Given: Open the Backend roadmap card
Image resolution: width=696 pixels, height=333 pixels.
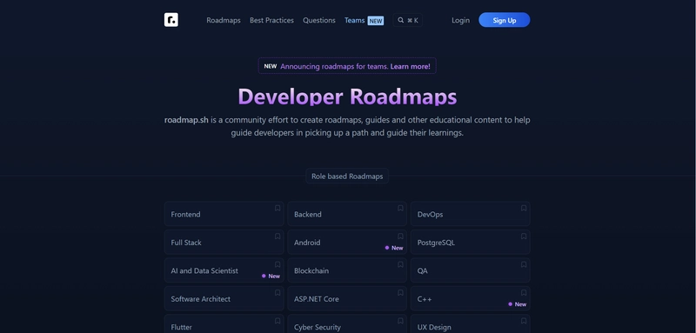Looking at the screenshot, I should [x=347, y=214].
